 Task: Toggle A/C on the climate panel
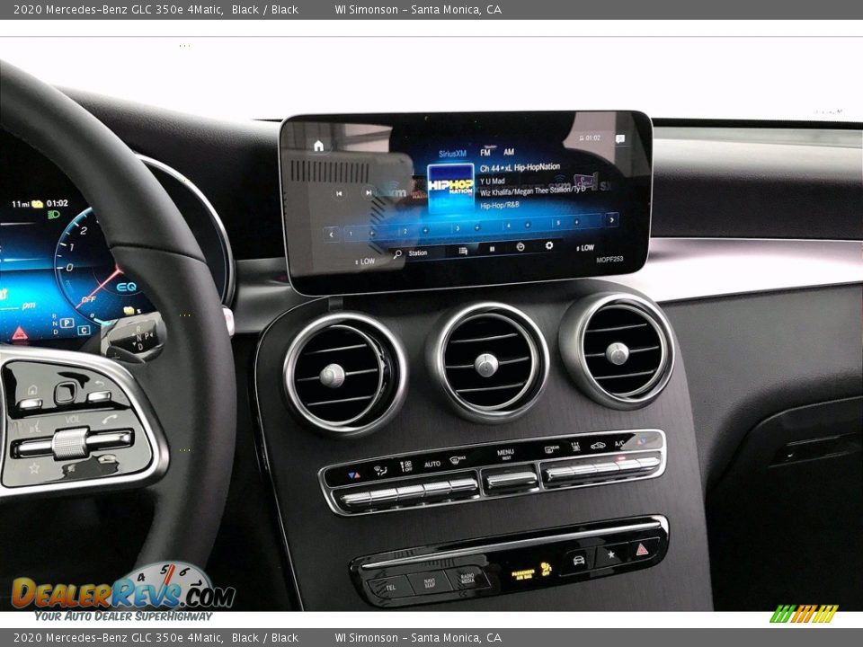pyautogui.click(x=619, y=442)
